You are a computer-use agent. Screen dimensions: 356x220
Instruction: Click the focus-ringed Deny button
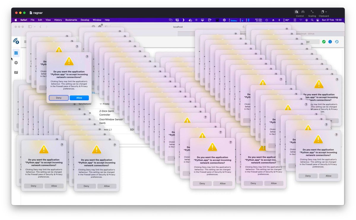tap(59, 98)
